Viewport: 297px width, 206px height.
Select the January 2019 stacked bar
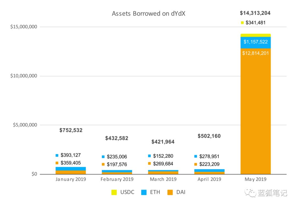coord(71,171)
